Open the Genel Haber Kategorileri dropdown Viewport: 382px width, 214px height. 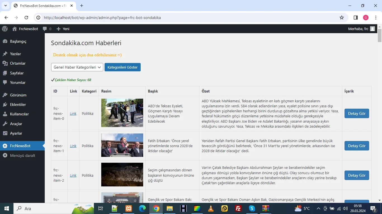77,67
